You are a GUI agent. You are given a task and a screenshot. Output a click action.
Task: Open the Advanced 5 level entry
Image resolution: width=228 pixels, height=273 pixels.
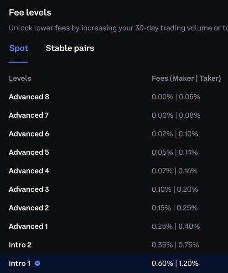[x=114, y=152]
